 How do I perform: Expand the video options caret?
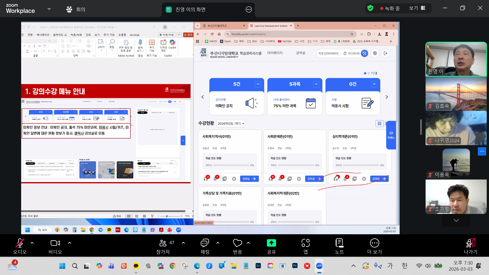(x=70, y=243)
